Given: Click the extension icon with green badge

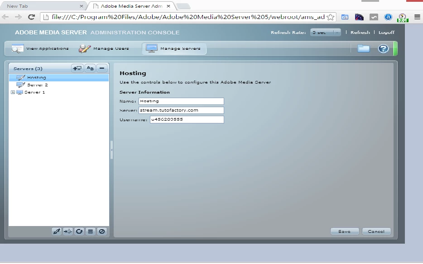Looking at the screenshot, I should coord(403,18).
